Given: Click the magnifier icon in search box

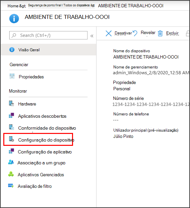Looking at the screenshot, I should (14, 35).
